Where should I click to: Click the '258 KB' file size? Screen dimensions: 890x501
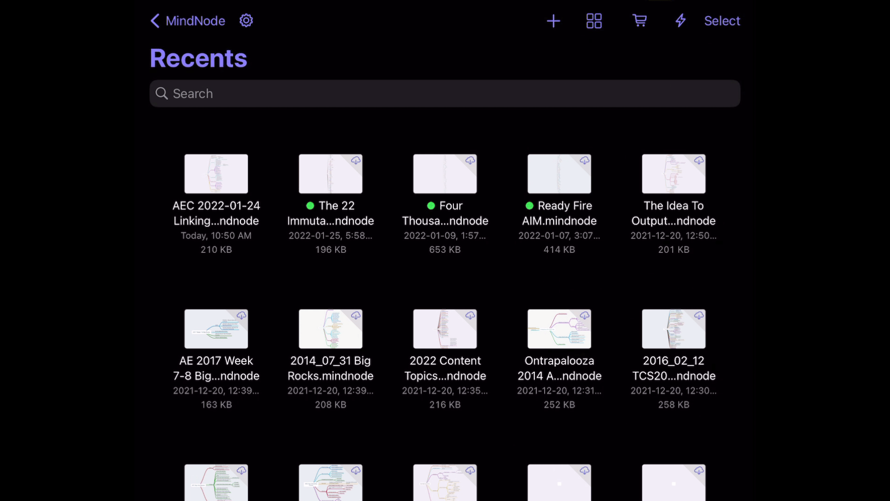[674, 405]
